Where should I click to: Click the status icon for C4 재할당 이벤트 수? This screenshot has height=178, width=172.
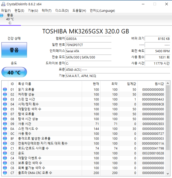(x=5, y=158)
